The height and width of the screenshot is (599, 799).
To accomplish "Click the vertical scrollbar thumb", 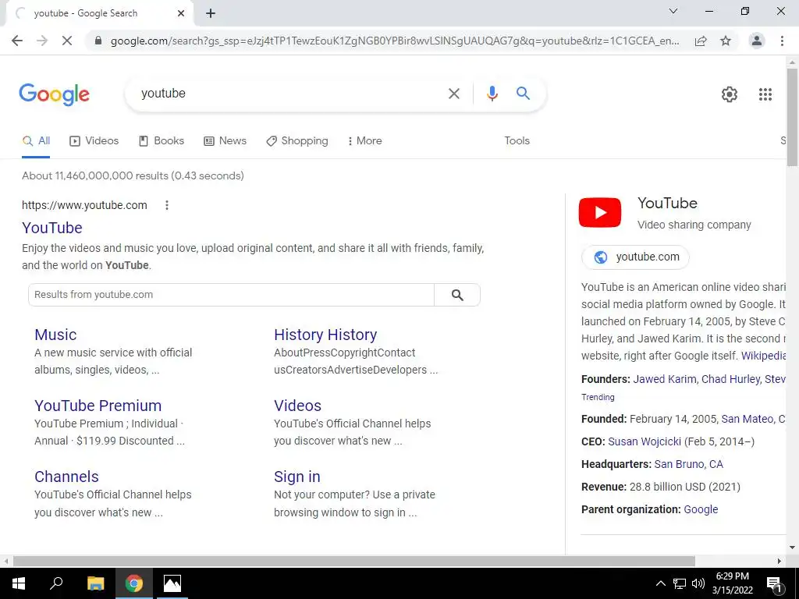I will (x=792, y=117).
